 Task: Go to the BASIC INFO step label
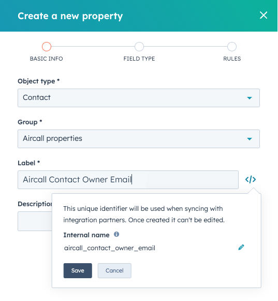(46, 59)
